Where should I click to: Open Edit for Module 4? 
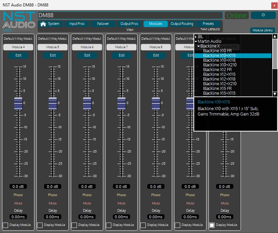click(18, 55)
